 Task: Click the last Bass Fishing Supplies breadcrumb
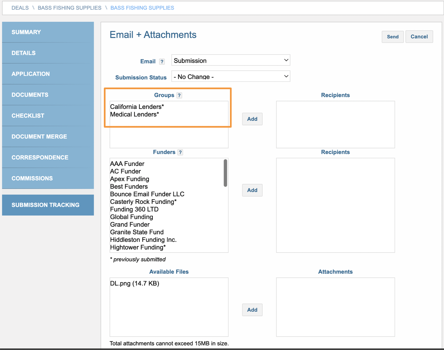(x=142, y=8)
